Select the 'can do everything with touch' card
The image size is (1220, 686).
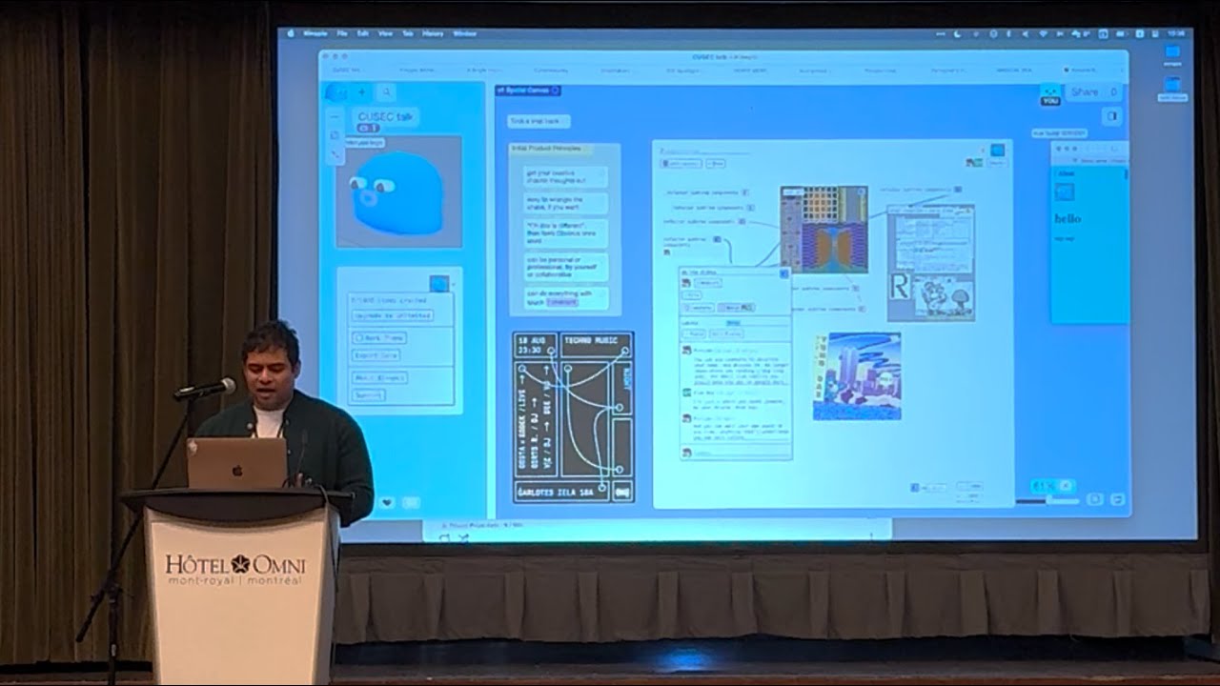[x=565, y=299]
